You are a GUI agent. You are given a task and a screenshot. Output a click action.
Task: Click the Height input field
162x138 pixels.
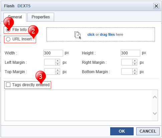tap(130, 53)
